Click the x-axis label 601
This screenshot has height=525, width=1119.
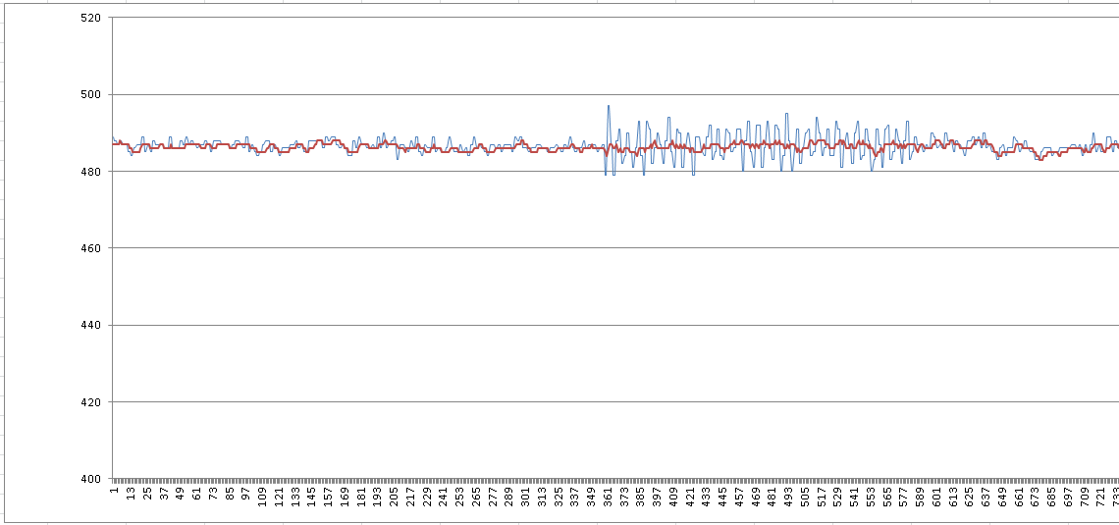pyautogui.click(x=937, y=496)
